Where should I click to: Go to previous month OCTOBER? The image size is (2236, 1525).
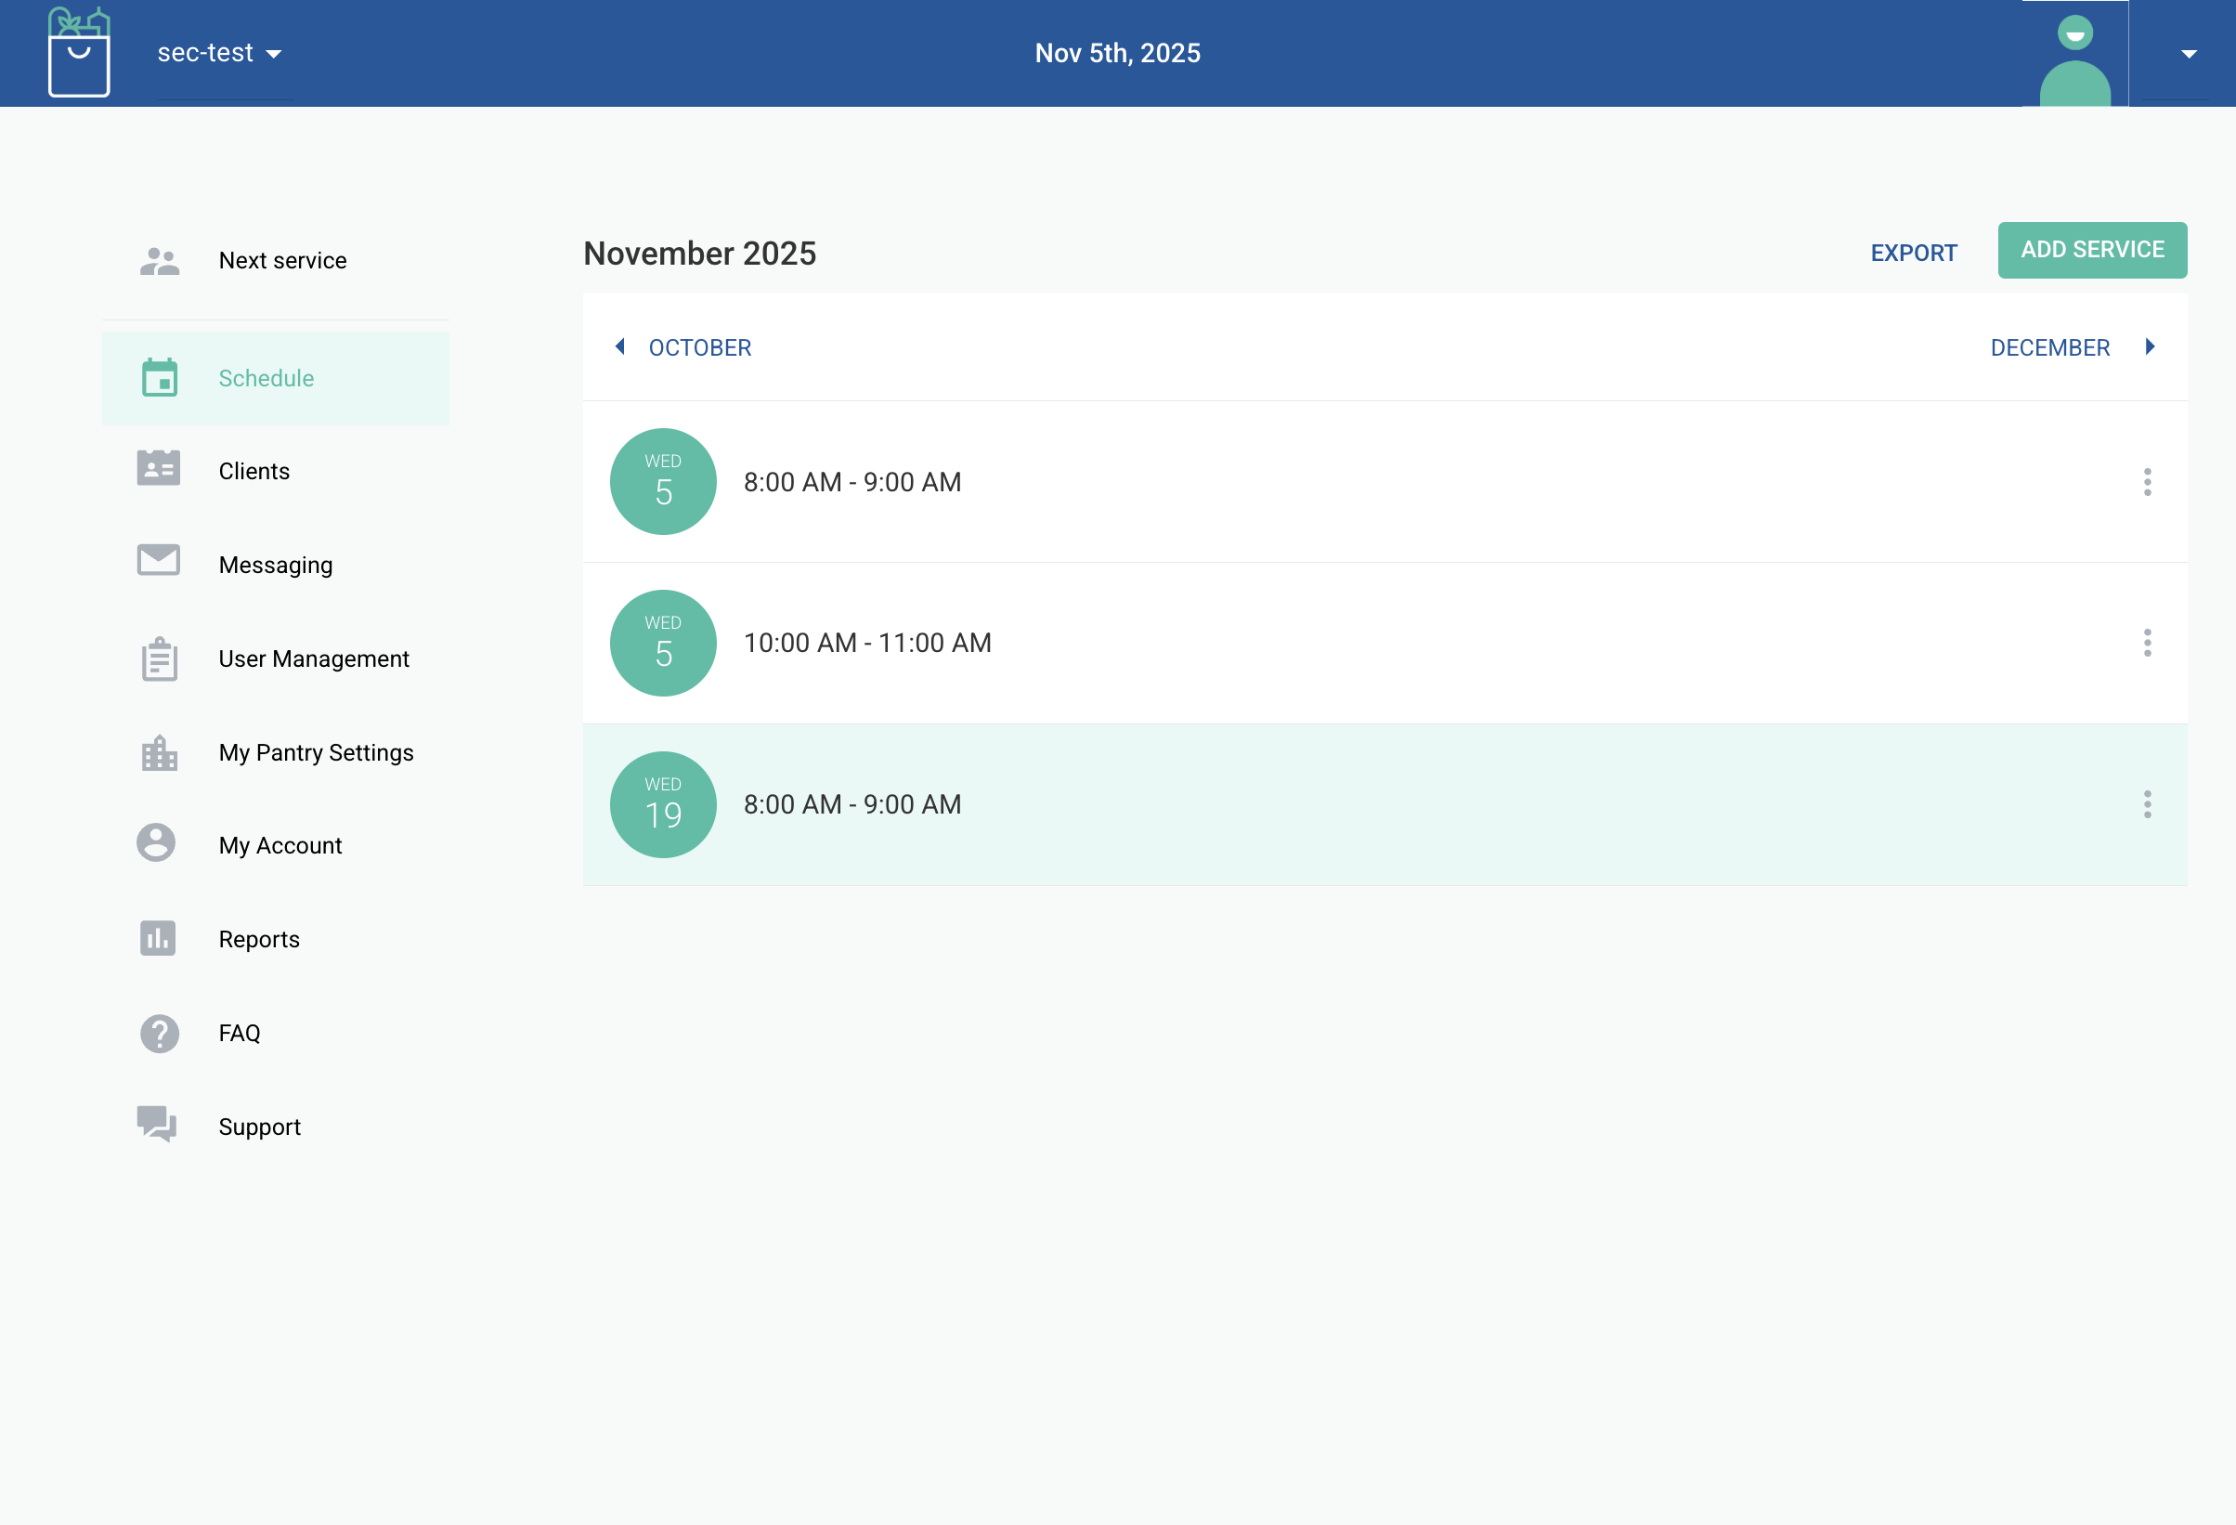699,347
